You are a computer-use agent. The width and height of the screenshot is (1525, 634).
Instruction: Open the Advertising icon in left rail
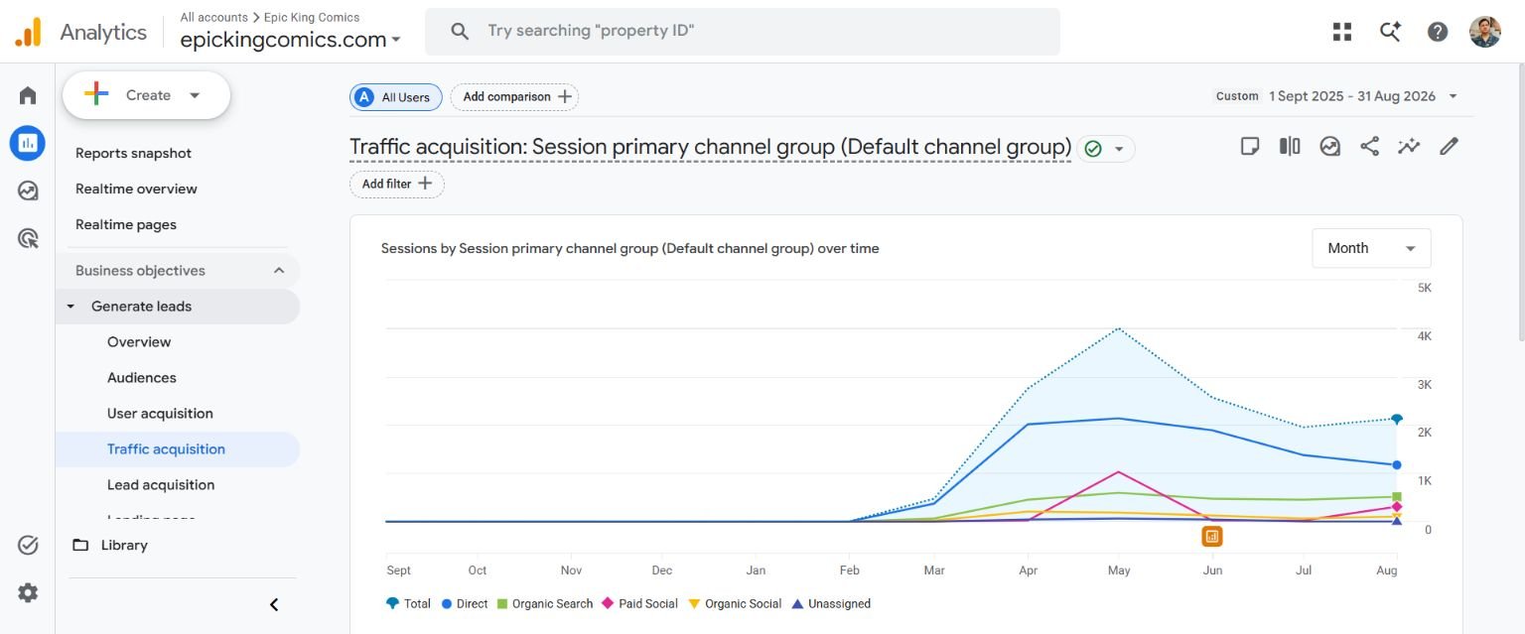click(28, 238)
